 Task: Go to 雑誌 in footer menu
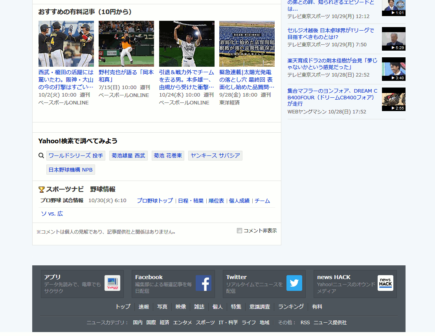[x=199, y=307]
